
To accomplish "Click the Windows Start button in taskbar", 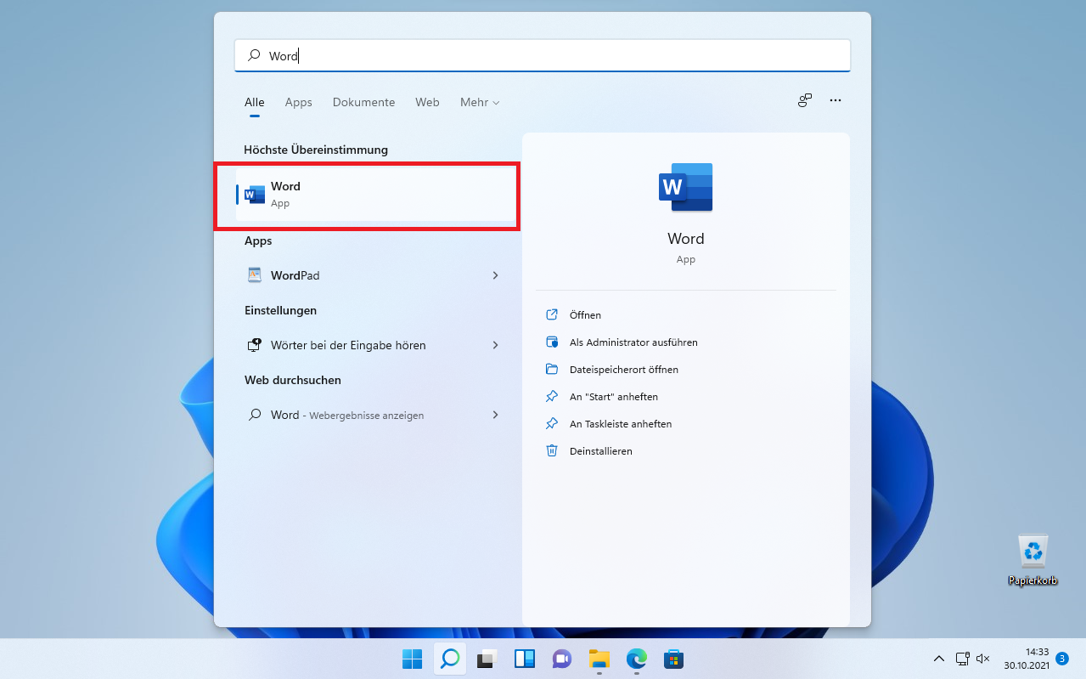I will (x=412, y=659).
